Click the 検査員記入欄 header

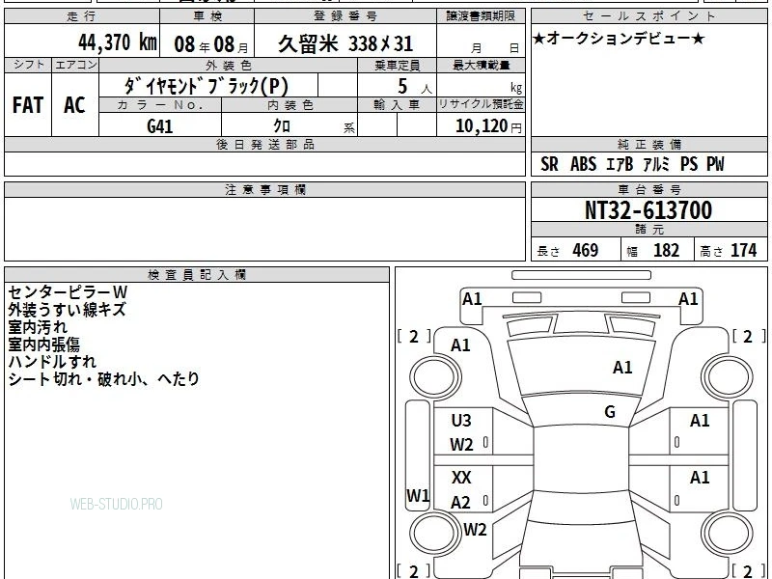click(x=197, y=275)
